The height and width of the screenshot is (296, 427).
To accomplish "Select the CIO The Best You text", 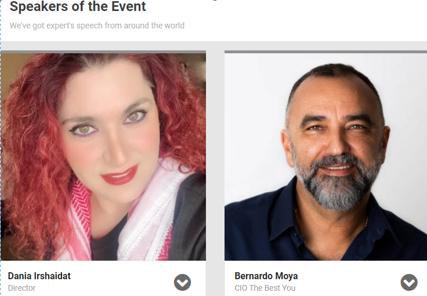I will tap(265, 288).
